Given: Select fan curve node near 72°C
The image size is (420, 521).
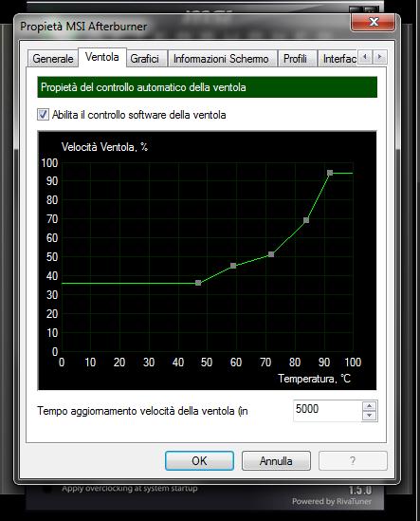Looking at the screenshot, I should (271, 254).
